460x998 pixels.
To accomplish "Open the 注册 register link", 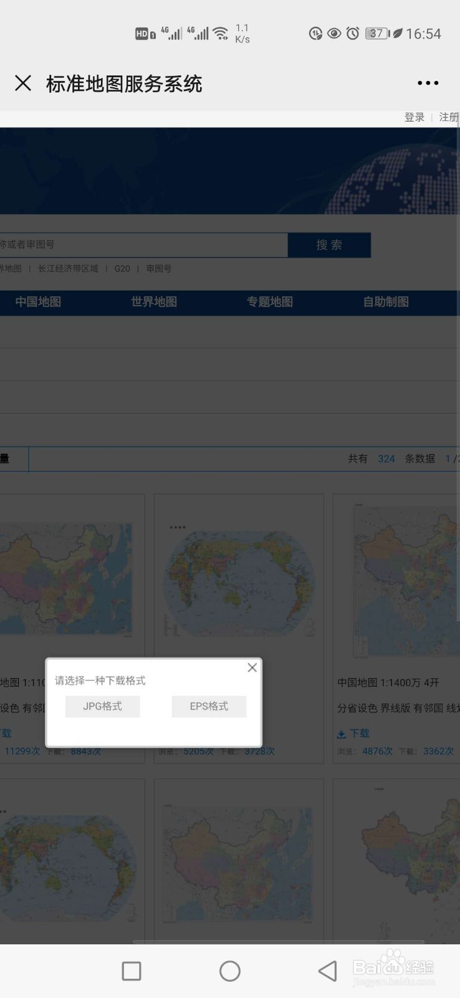I will tap(449, 117).
